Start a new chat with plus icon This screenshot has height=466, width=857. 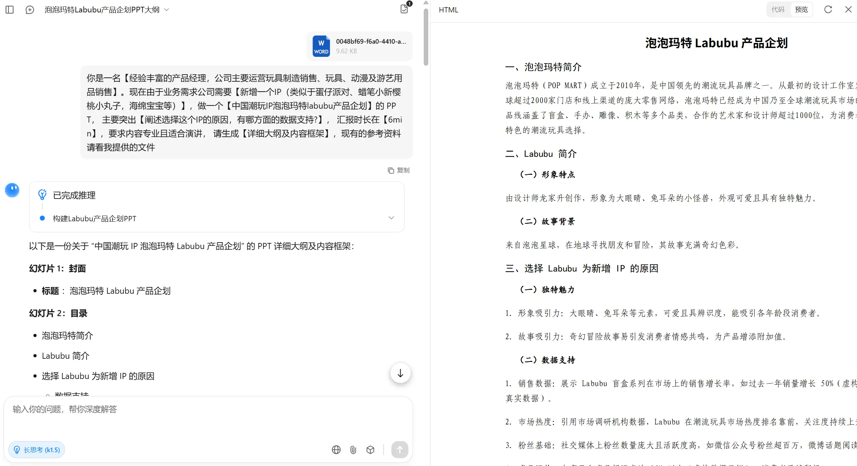pos(30,10)
